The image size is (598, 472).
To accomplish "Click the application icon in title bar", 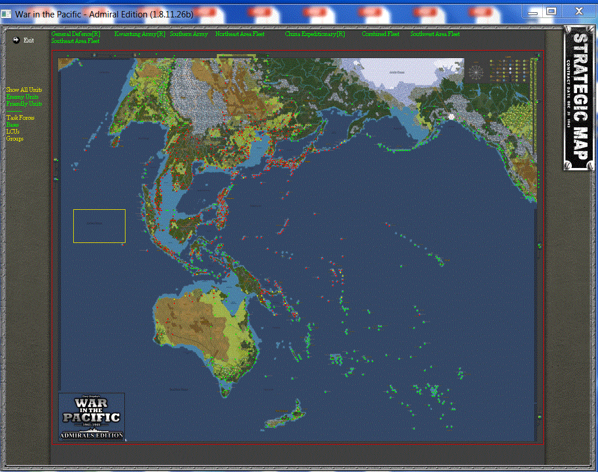I will coord(6,14).
